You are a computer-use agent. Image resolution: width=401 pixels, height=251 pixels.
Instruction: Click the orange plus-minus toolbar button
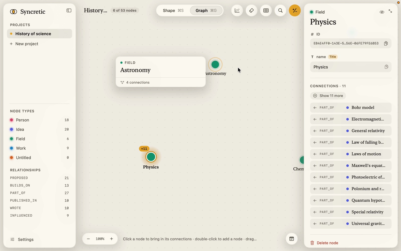(x=295, y=11)
